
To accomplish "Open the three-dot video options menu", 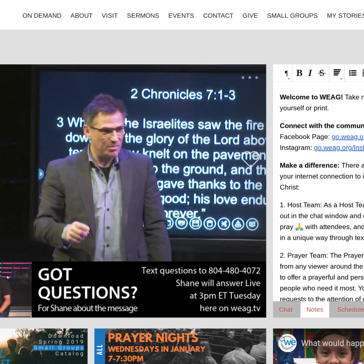I will [250, 78].
